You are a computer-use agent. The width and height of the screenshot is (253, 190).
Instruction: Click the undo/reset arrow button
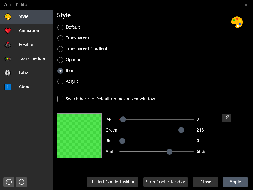(x=9, y=182)
